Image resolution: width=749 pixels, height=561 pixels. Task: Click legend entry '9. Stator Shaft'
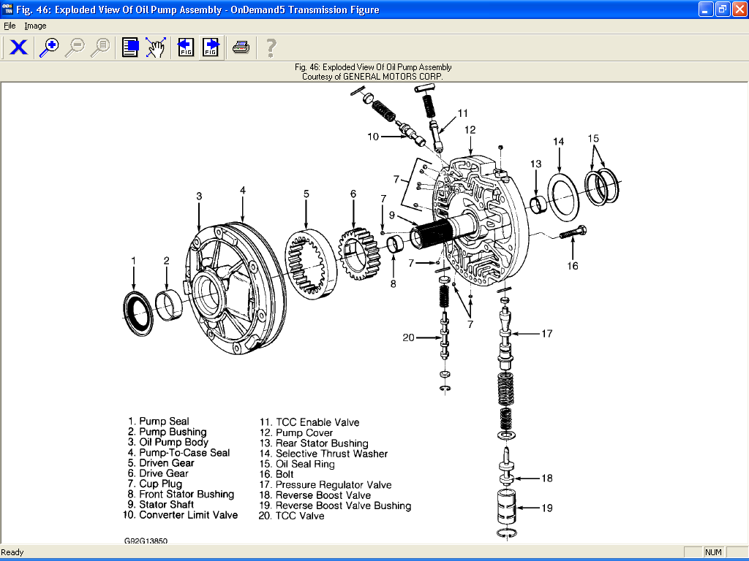pos(160,505)
